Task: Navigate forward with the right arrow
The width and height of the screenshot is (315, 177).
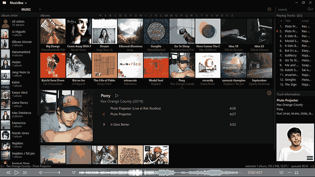Action: point(11,10)
